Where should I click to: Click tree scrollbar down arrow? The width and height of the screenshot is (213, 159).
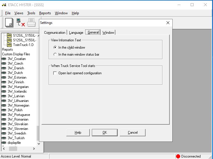click(x=39, y=144)
